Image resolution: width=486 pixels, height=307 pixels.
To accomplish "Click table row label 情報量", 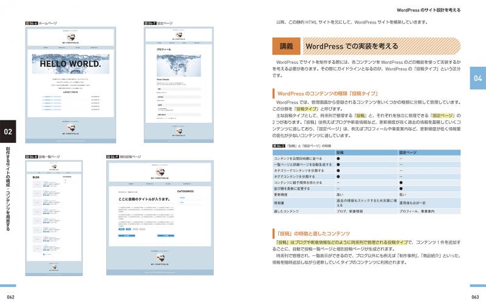I will coord(279,203).
